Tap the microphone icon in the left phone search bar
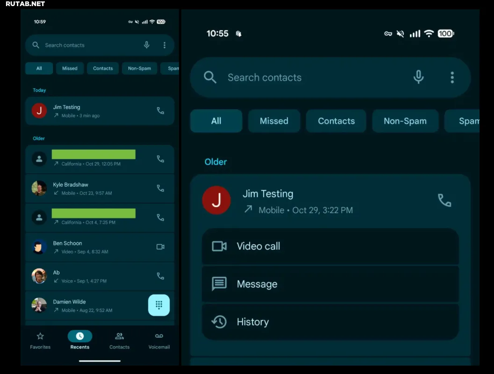494x374 pixels. pos(146,45)
